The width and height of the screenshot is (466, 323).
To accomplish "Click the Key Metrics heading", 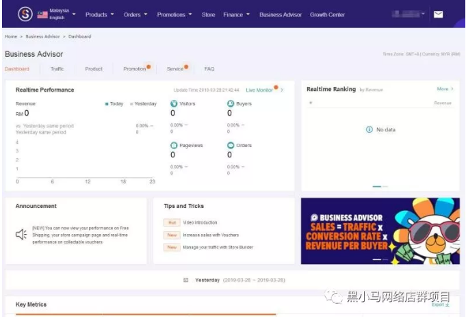I will coord(31,305).
